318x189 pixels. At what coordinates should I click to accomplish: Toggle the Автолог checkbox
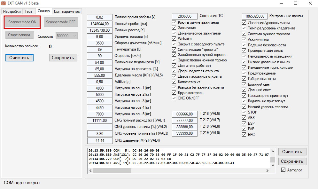[283, 170]
